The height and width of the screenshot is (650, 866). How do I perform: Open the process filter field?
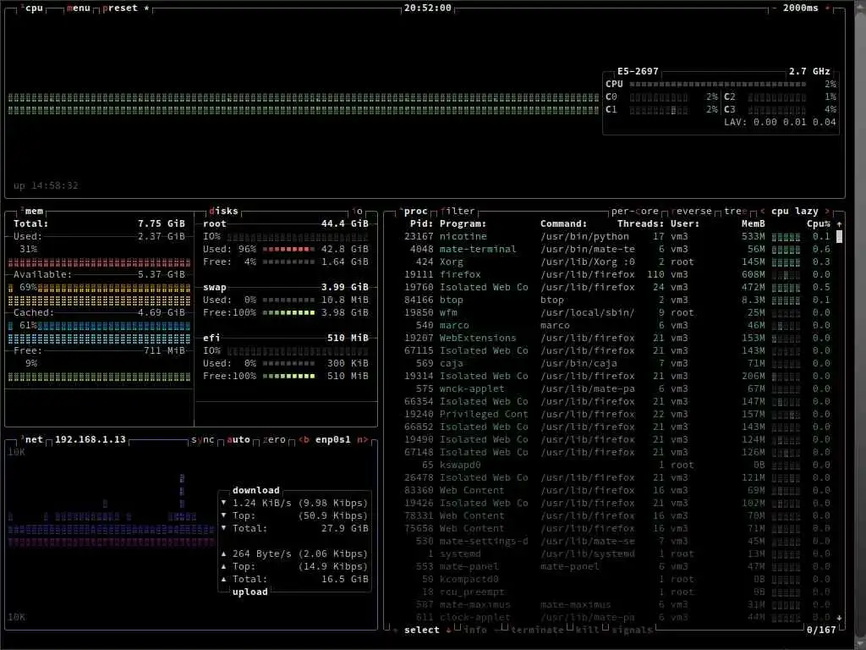point(458,211)
